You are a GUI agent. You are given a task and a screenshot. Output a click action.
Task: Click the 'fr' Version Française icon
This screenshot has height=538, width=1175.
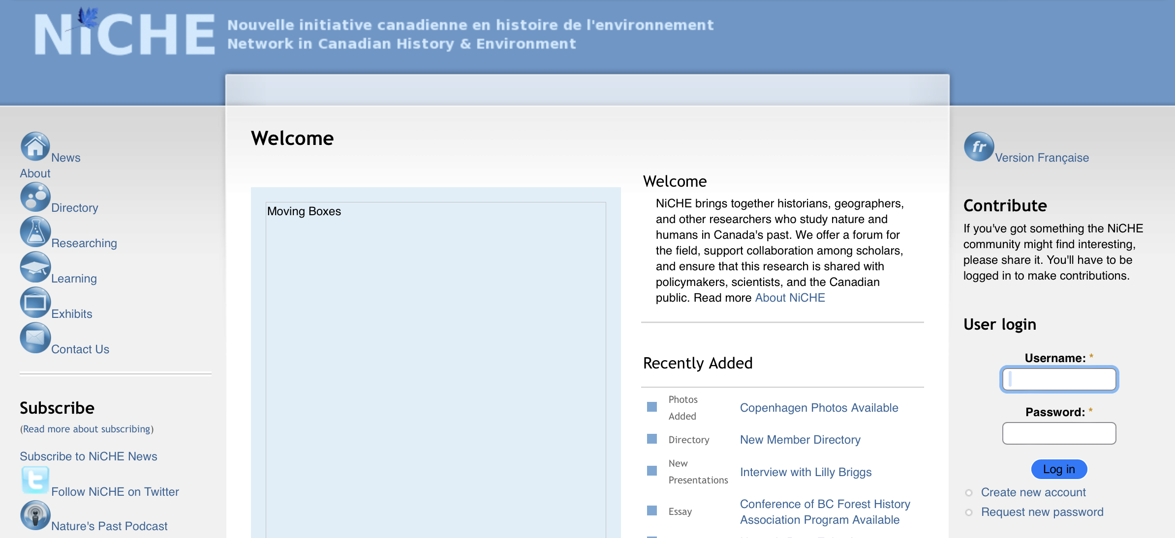pos(979,146)
